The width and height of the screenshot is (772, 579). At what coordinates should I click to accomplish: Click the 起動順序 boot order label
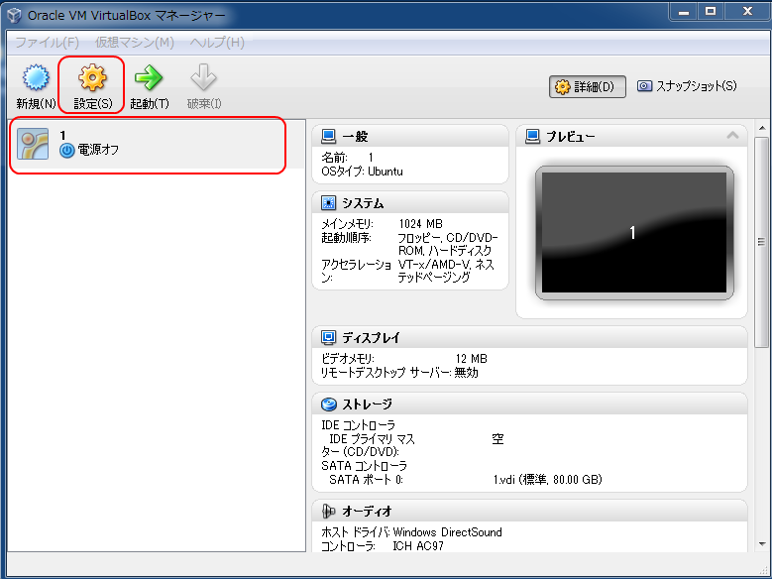pyautogui.click(x=346, y=238)
